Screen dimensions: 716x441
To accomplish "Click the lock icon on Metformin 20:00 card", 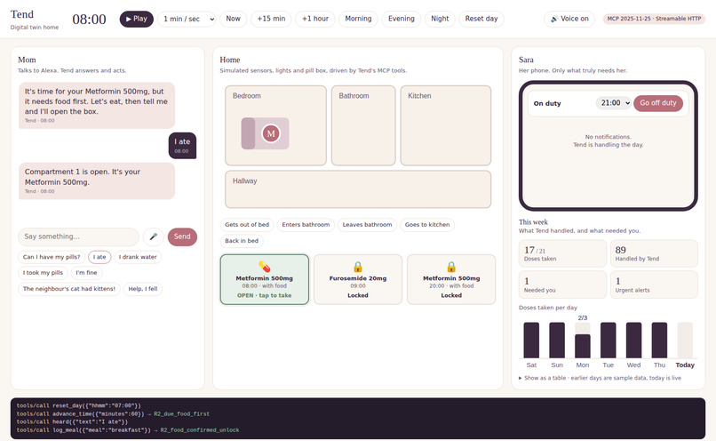I will click(451, 267).
